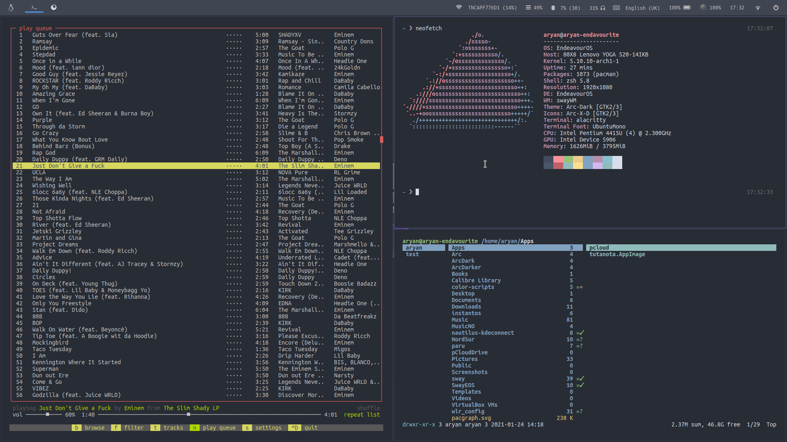Open the nautilus-kdeconnect directory

tap(516, 333)
